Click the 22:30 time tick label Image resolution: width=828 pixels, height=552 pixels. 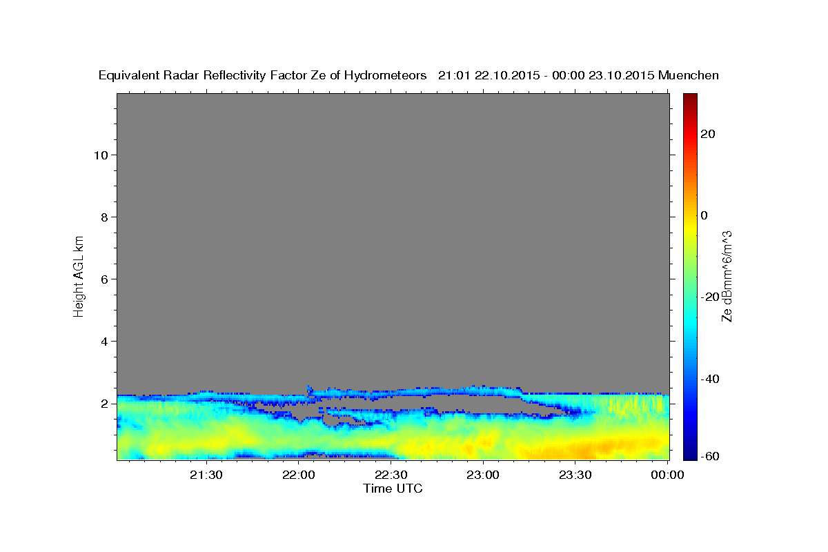(391, 475)
